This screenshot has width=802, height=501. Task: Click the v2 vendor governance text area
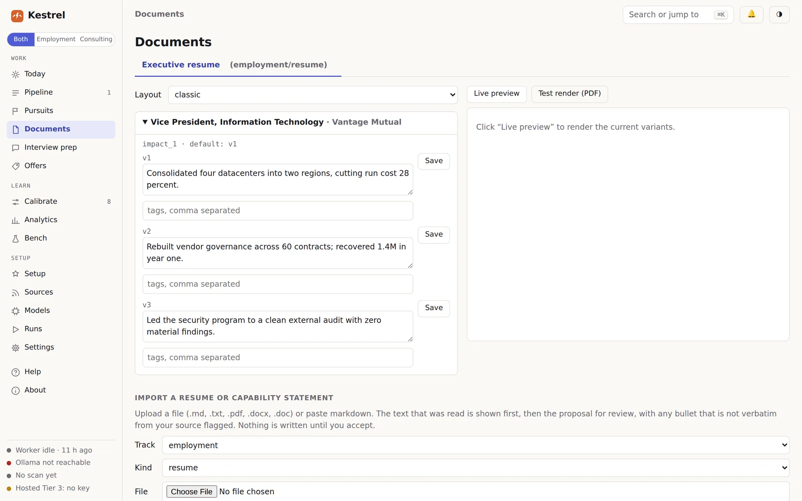point(278,253)
